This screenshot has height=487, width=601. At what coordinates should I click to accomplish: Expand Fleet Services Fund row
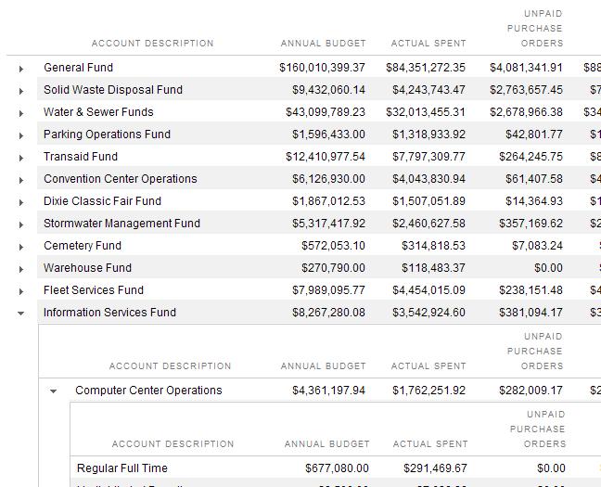(x=21, y=291)
